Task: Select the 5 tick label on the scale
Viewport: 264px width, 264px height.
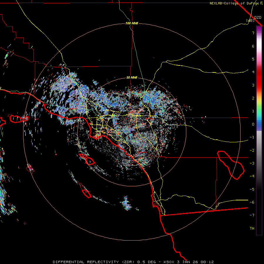Action: coord(253,59)
